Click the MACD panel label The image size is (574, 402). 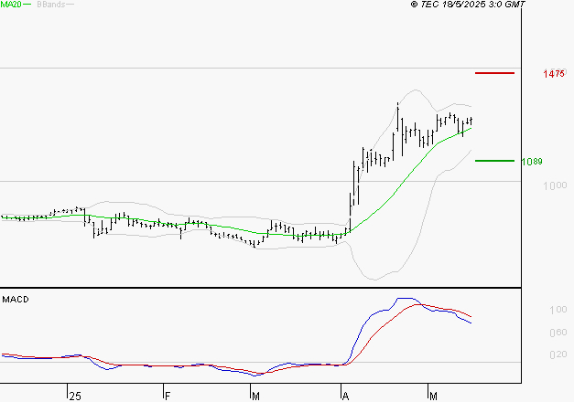click(16, 300)
